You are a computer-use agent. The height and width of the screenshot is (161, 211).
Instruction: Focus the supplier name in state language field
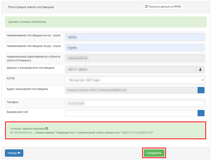pos(135,37)
